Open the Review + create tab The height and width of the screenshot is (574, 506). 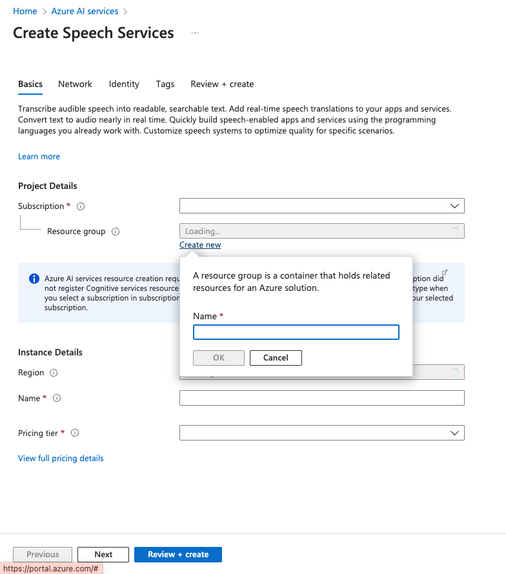tap(222, 84)
